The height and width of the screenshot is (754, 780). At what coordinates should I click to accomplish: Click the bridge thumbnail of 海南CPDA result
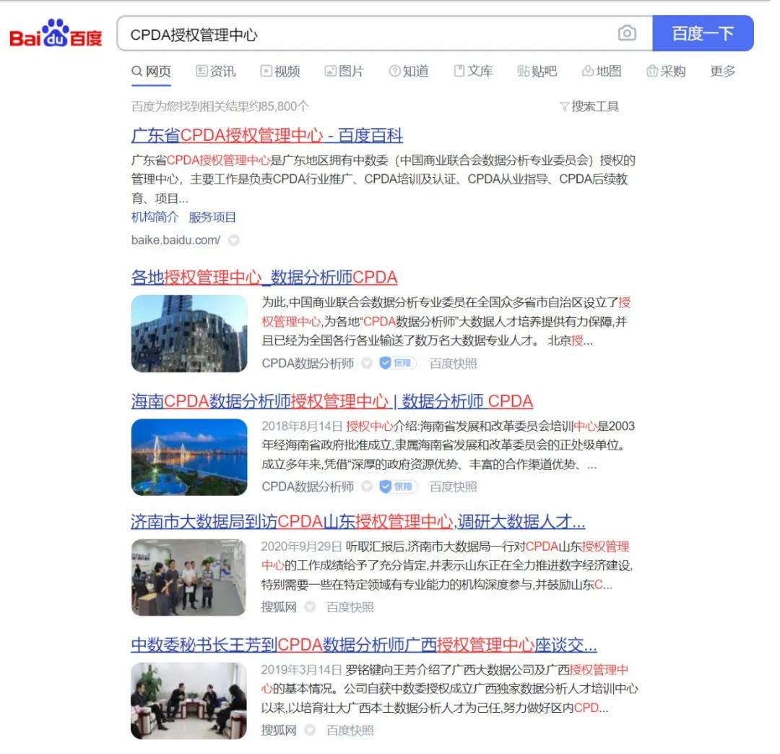[x=189, y=457]
